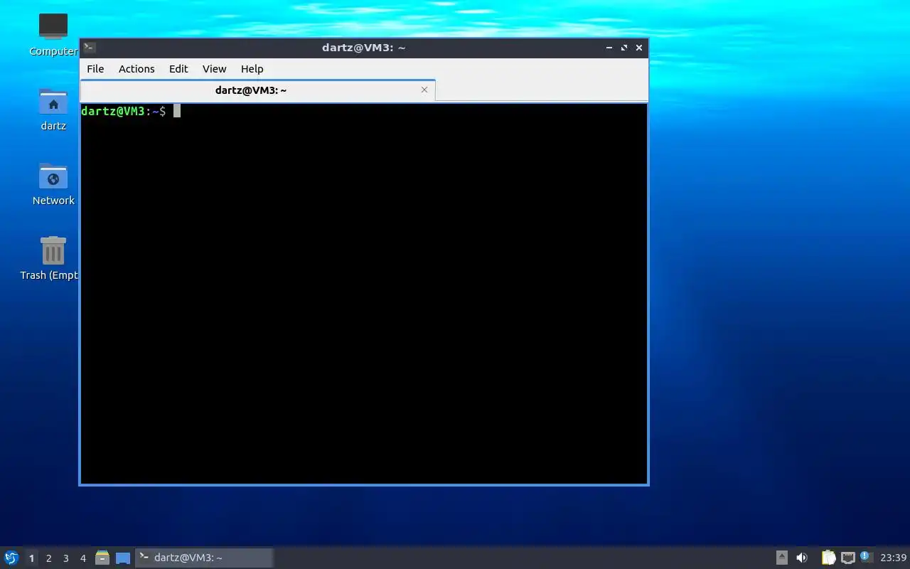
Task: Open the update notifier tray icon
Action: 866,557
